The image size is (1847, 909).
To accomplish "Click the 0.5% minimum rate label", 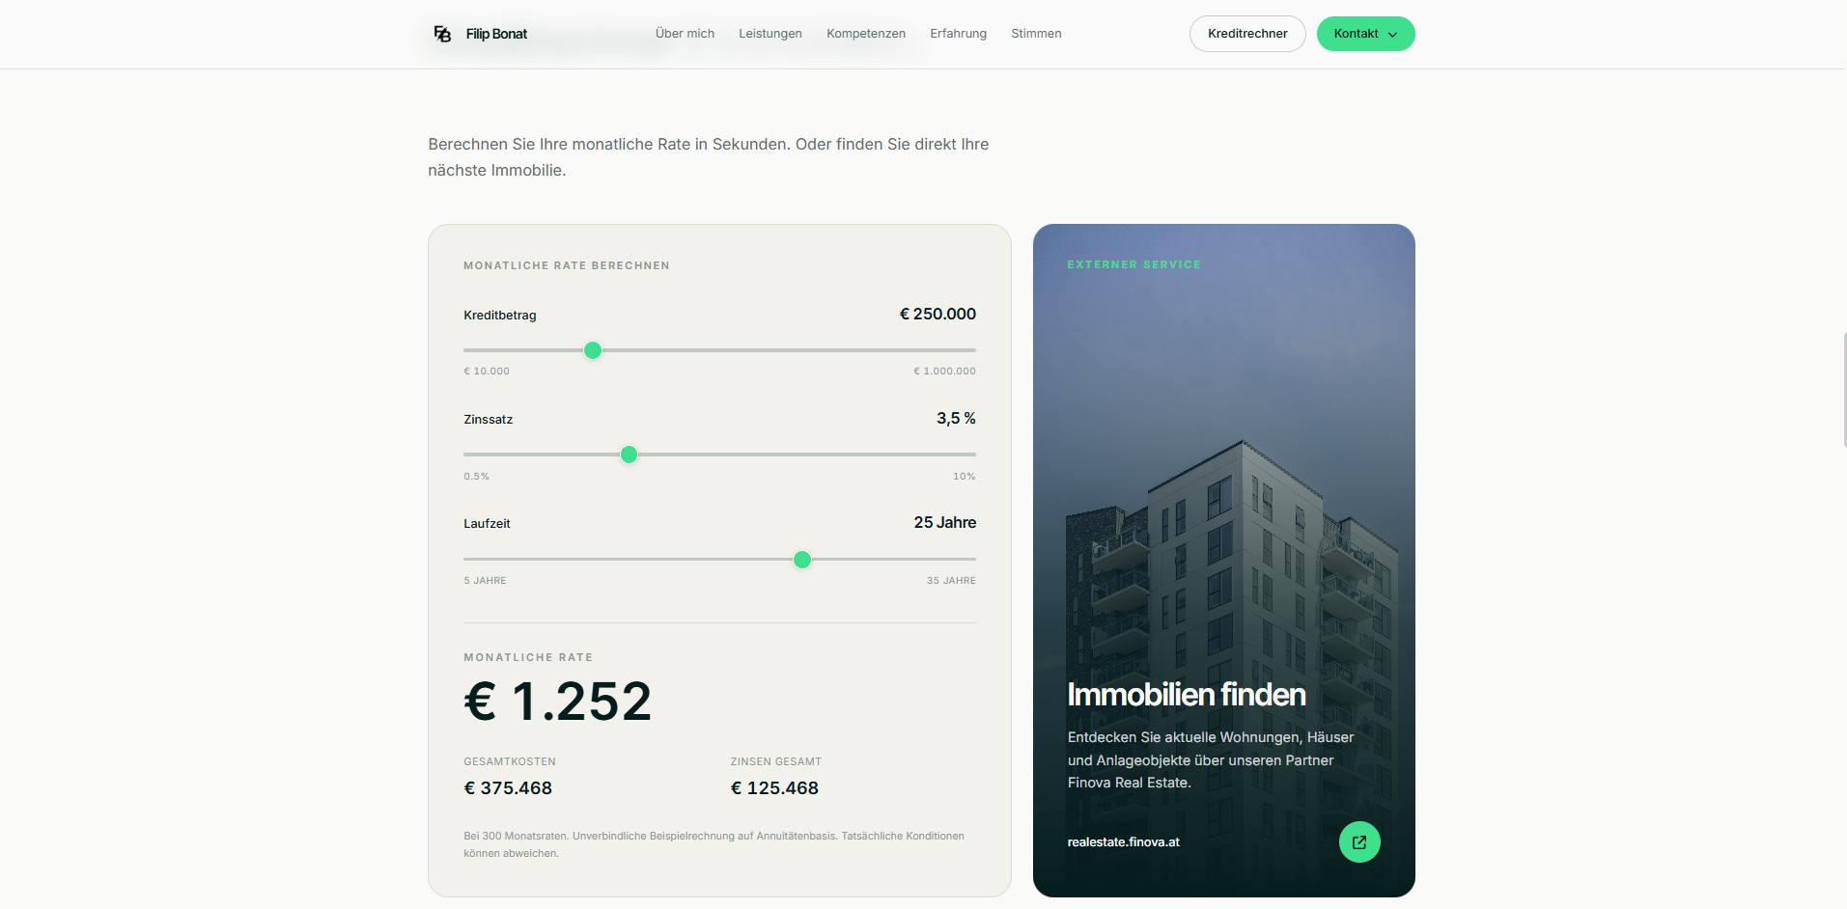I will [476, 477].
